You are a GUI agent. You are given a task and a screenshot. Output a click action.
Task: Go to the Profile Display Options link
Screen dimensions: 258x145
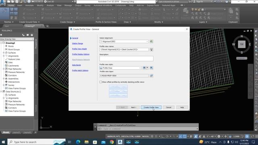click(x=81, y=54)
